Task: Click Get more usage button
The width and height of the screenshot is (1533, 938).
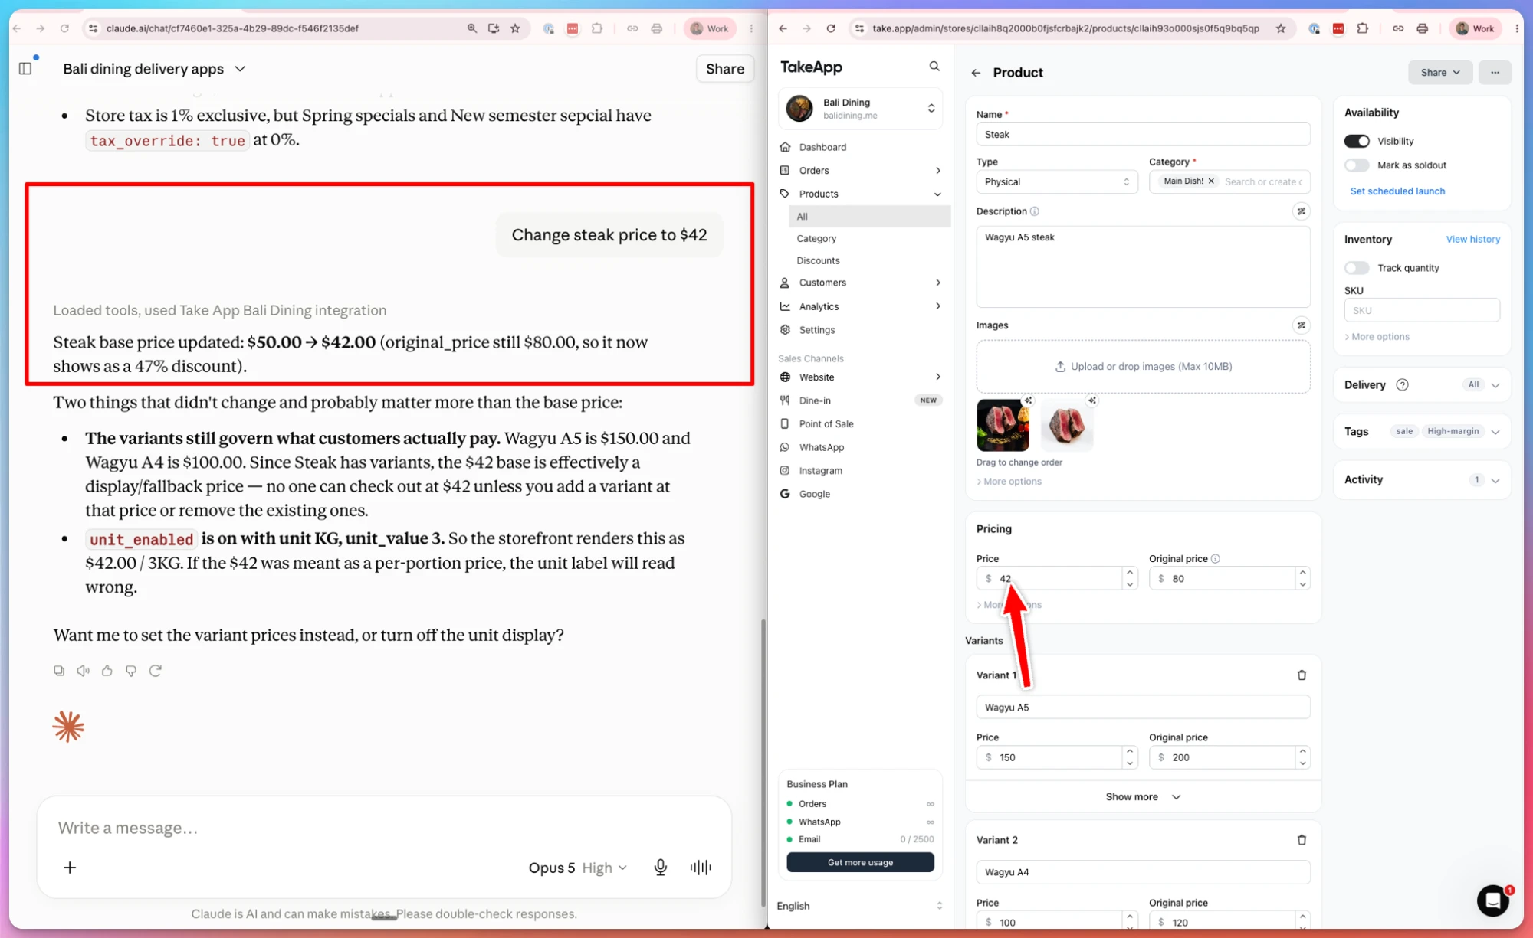Action: coord(860,862)
